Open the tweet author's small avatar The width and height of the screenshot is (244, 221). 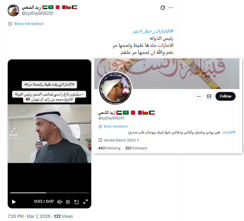[x=13, y=10]
